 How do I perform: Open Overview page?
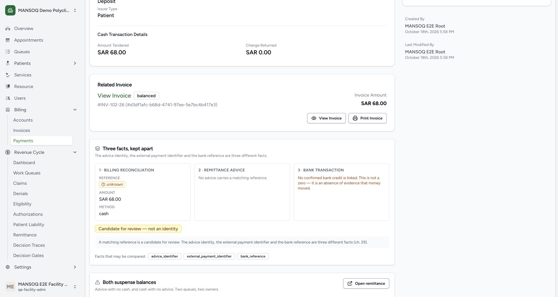pos(24,28)
